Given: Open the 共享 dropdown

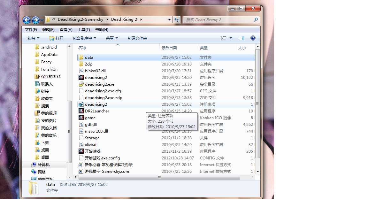Looking at the screenshot, I should tap(112, 38).
